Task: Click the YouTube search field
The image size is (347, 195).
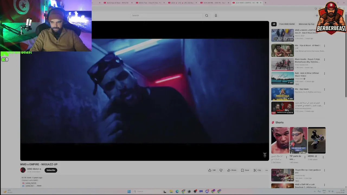Action: click(x=166, y=15)
